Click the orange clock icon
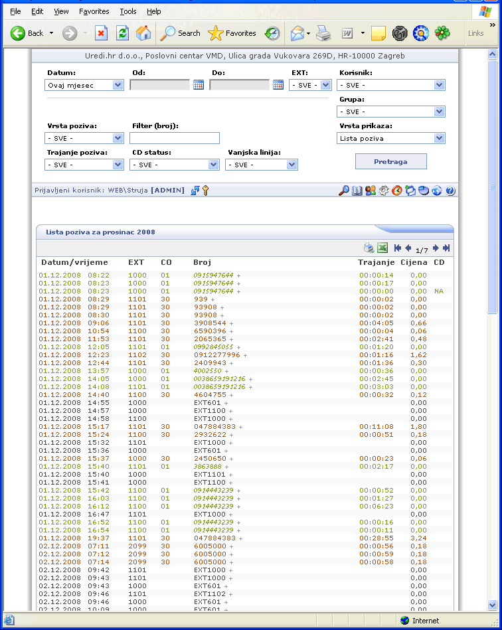The width and height of the screenshot is (502, 630). click(x=396, y=191)
